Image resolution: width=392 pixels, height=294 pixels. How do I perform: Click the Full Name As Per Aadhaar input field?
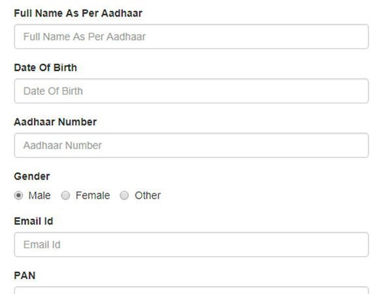point(191,37)
